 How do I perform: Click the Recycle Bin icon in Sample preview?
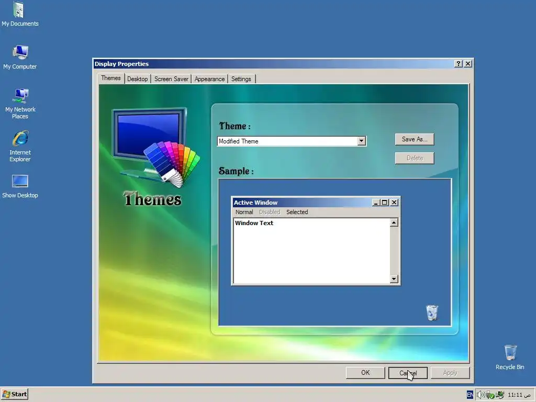coord(432,312)
